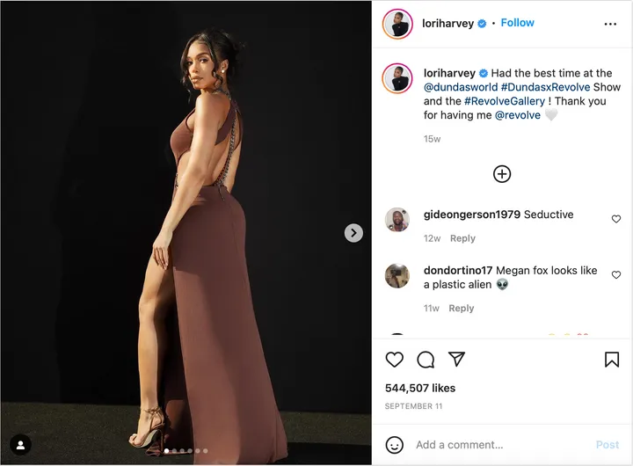Share the post via paper plane icon
Viewport: 633px width, 466px height.
tap(456, 359)
